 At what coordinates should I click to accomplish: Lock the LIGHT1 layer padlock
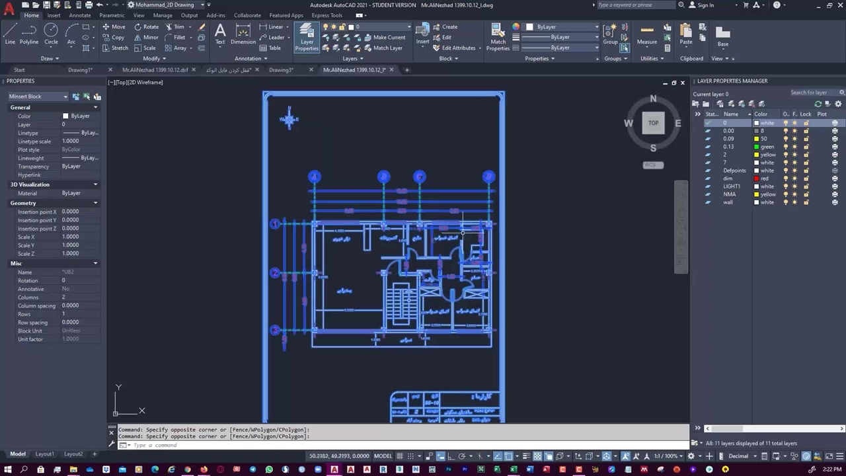(x=806, y=186)
